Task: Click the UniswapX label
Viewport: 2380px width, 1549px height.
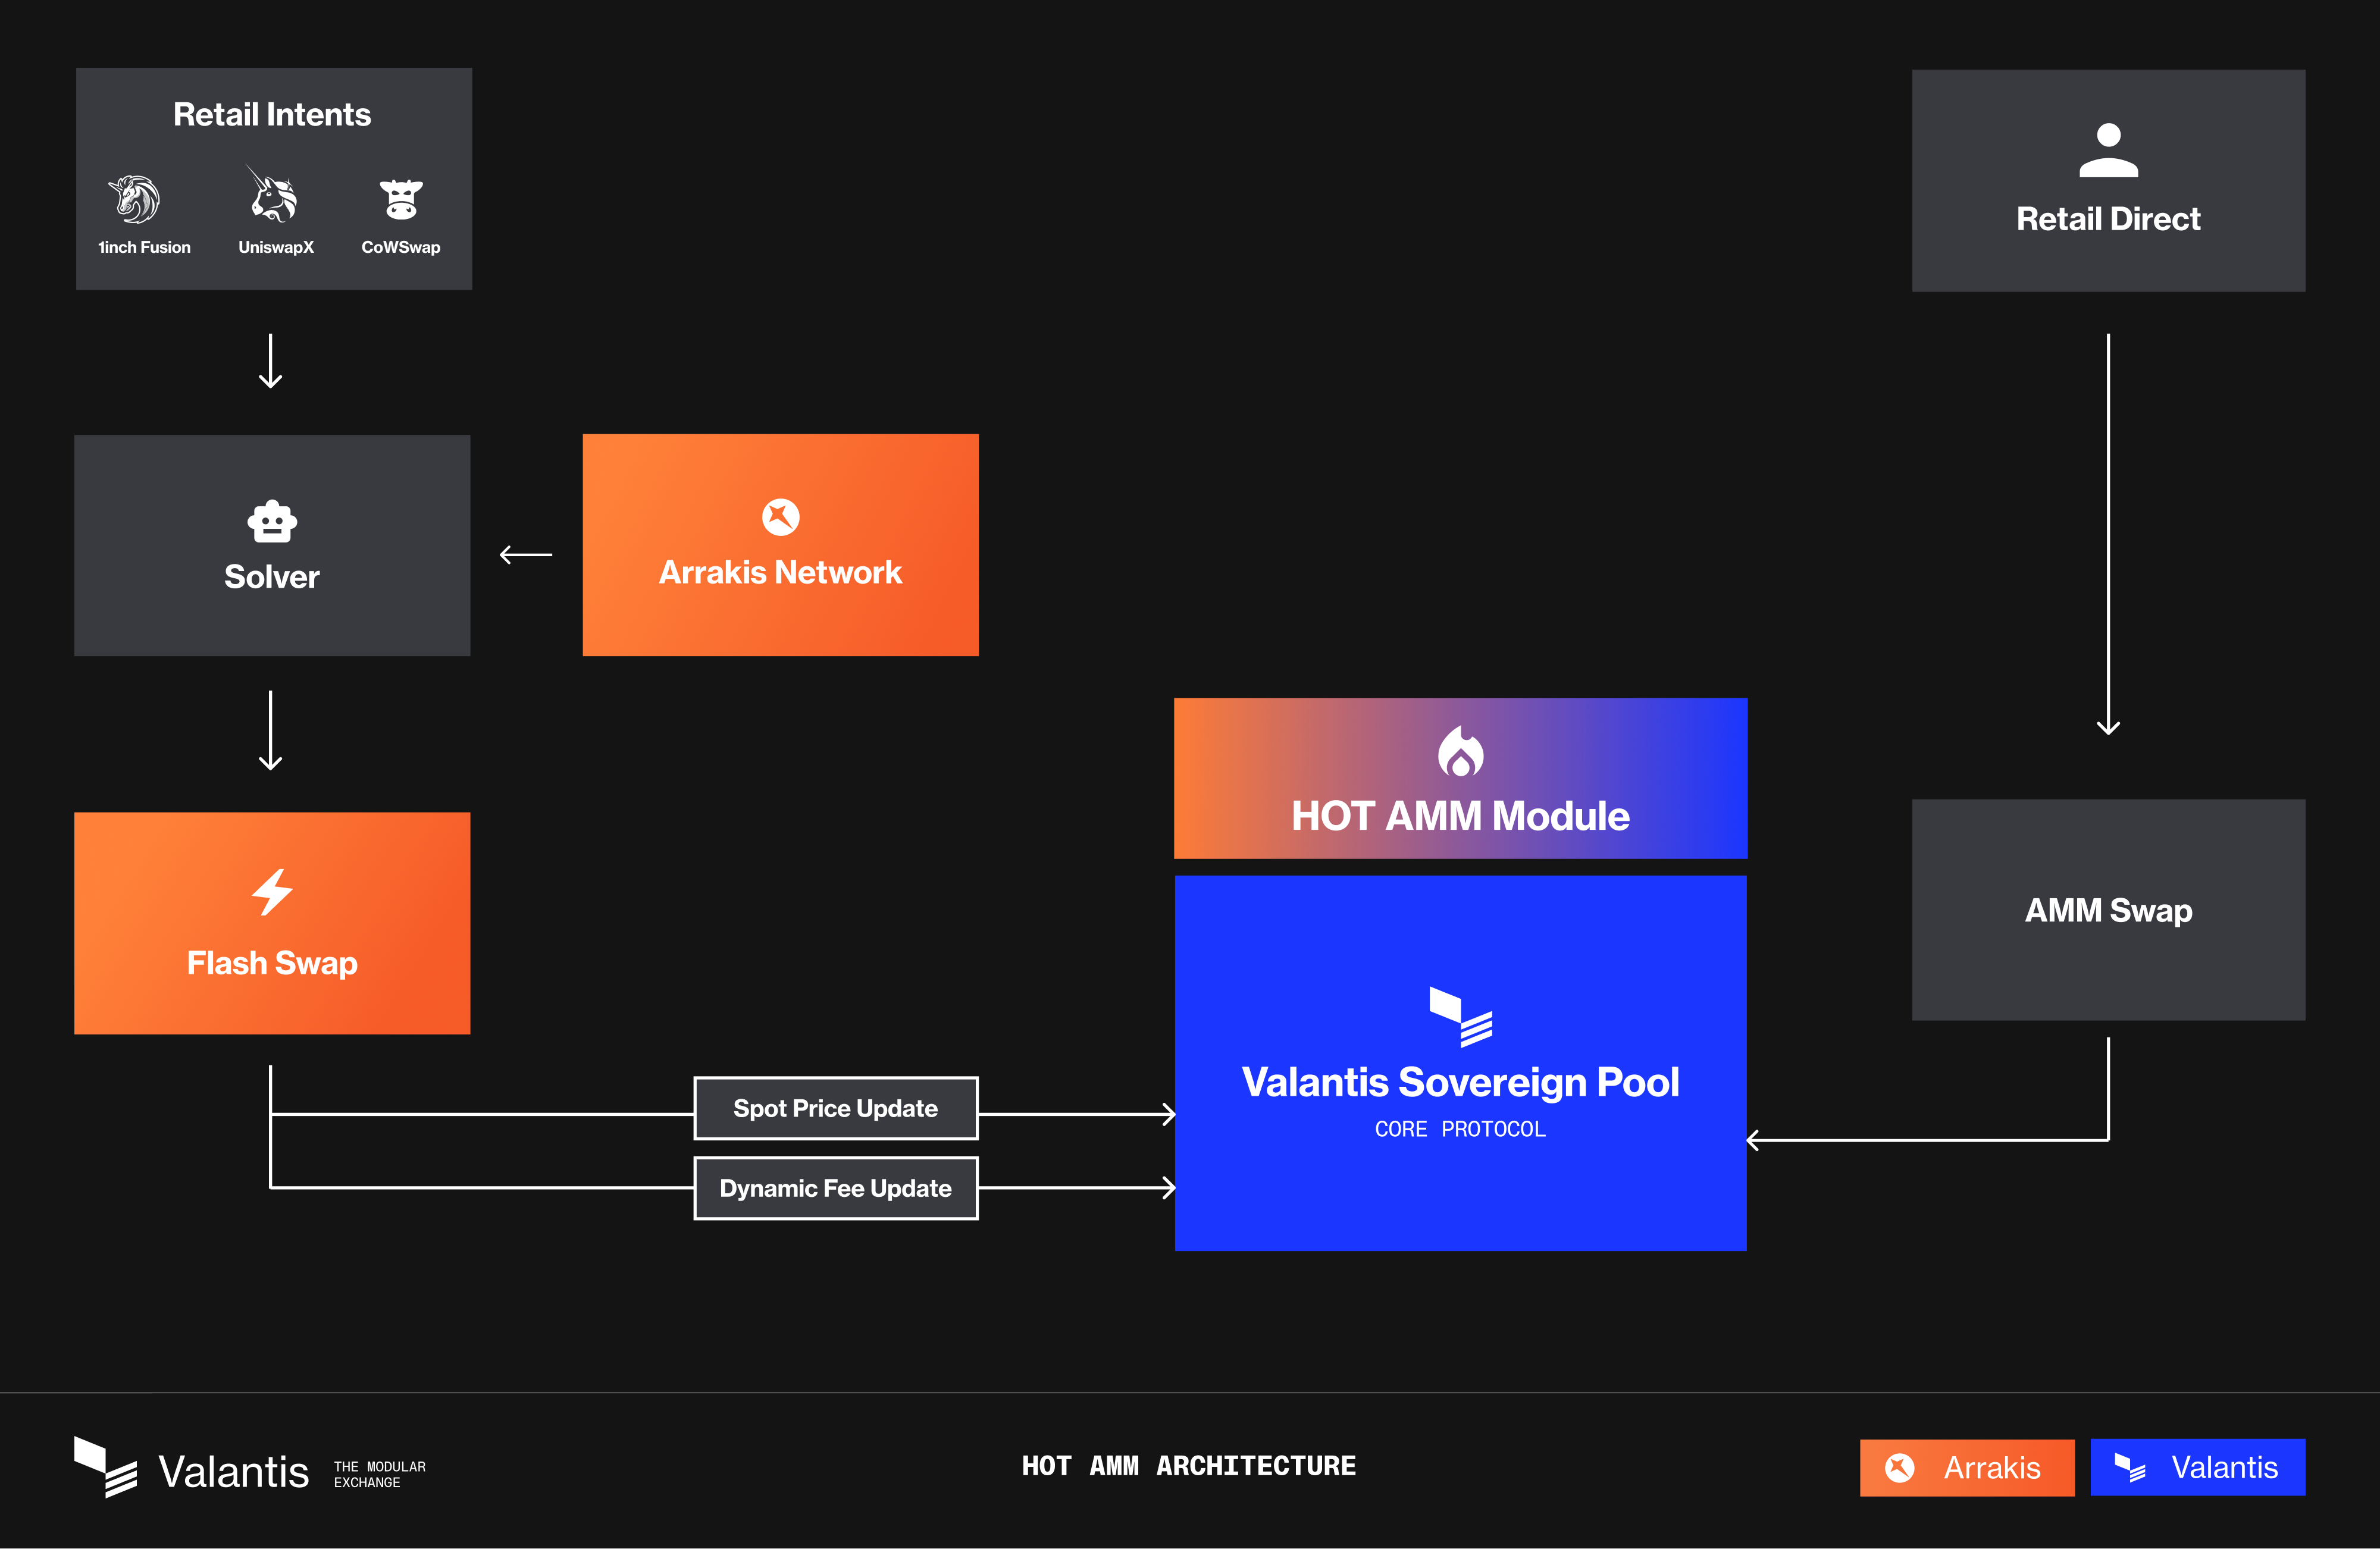Action: 276,247
